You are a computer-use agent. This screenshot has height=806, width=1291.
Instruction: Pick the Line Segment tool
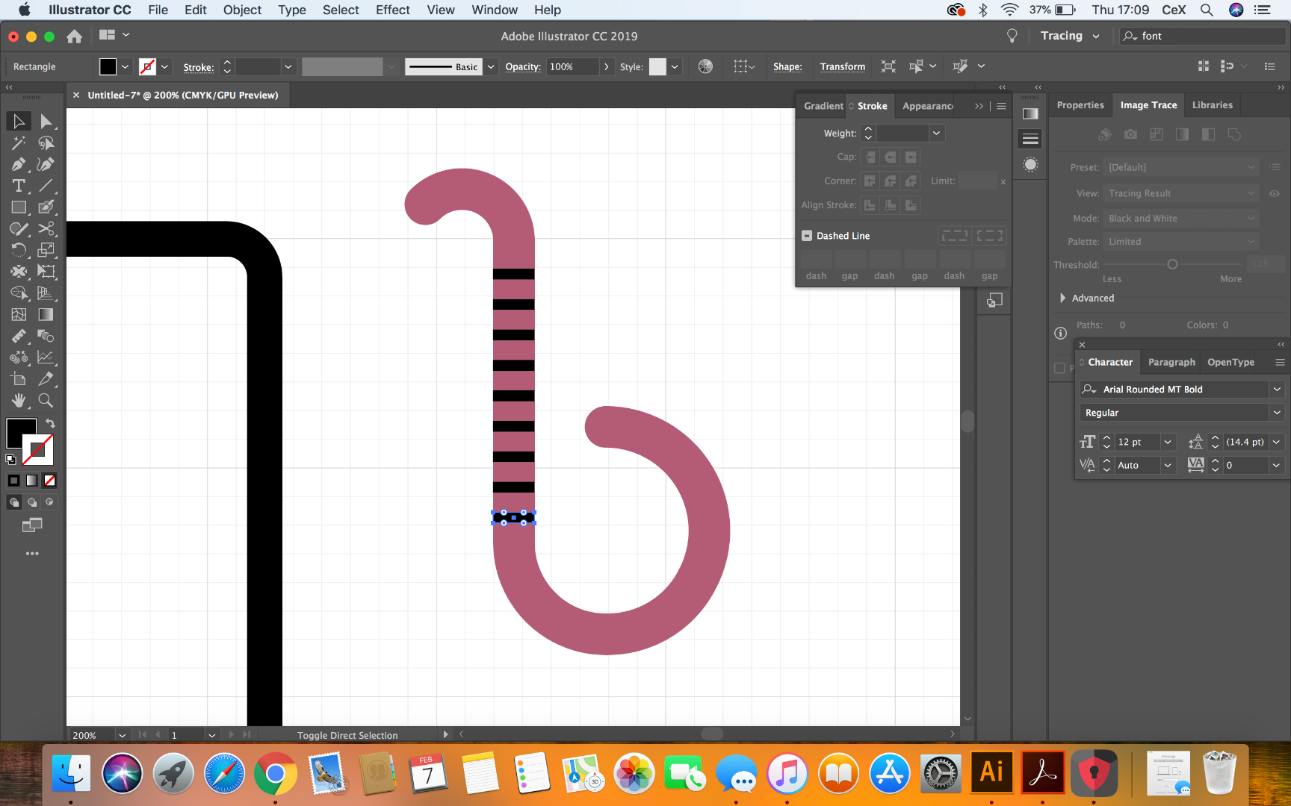[x=46, y=186]
